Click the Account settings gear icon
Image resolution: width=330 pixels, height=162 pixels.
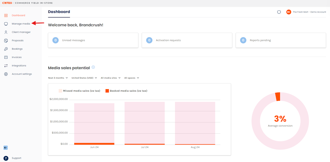click(x=6, y=74)
